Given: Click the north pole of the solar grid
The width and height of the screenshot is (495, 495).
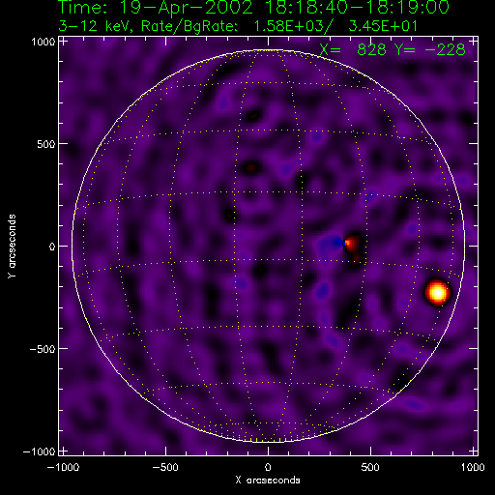Looking at the screenshot, I should (268, 50).
